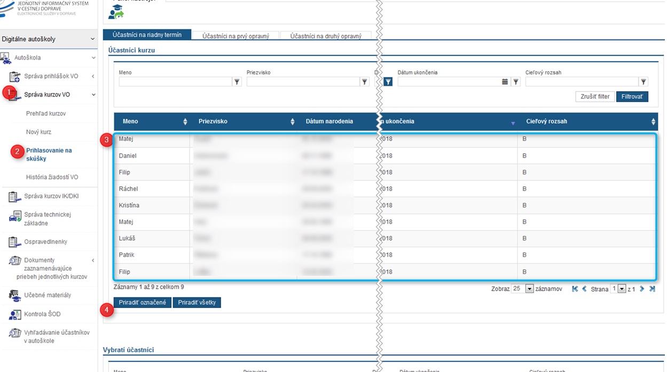
Task: Click the filter icon next to Meno field
Action: (x=237, y=82)
